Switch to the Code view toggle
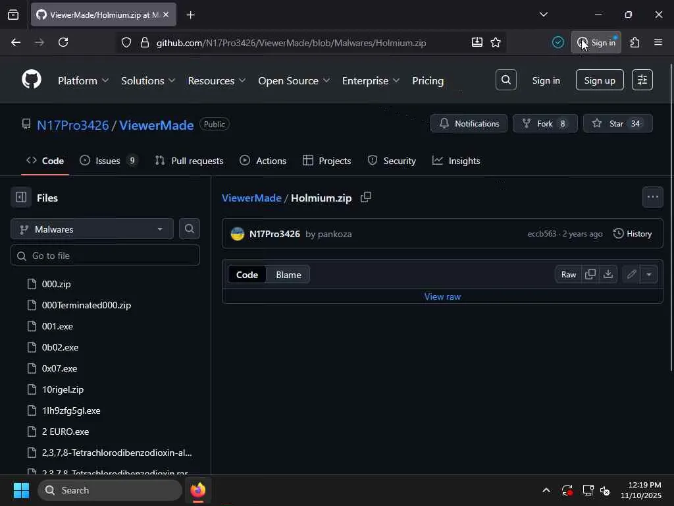Viewport: 674px width, 506px height. pyautogui.click(x=247, y=275)
